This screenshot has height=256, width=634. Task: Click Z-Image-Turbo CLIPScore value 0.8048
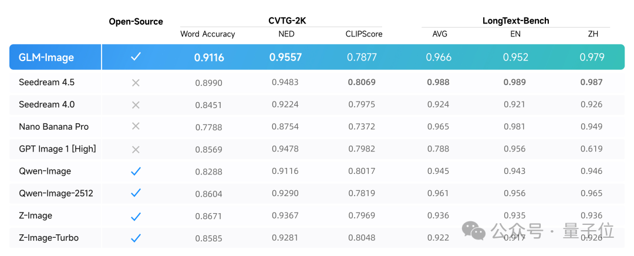pos(362,238)
